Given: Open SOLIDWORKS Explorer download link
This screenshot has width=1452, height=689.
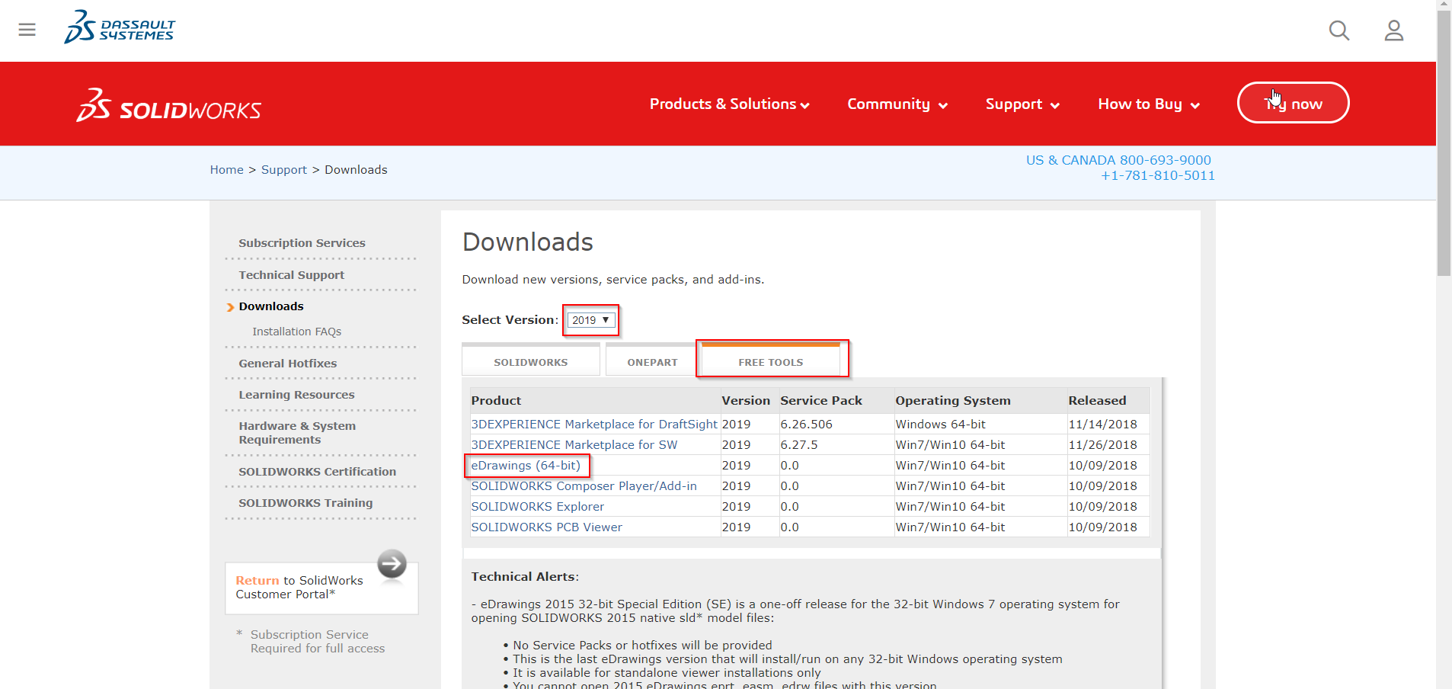Looking at the screenshot, I should click(537, 507).
